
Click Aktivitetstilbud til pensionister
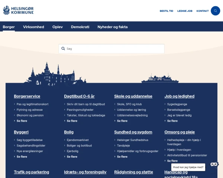click(187, 155)
